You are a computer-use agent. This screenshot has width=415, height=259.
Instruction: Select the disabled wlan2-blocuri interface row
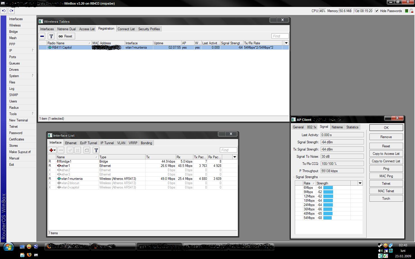coord(143,183)
